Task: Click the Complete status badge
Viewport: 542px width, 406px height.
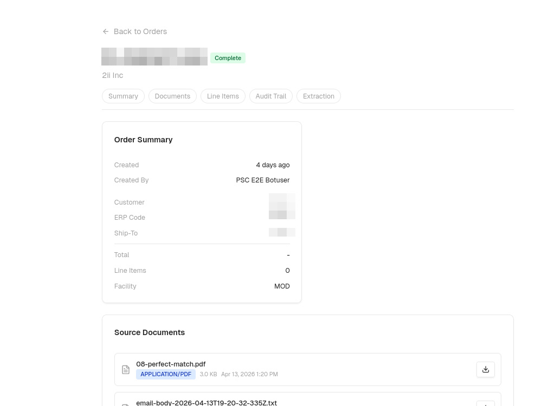Action: [228, 58]
